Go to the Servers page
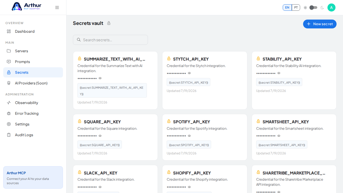This screenshot has height=193, width=343. coord(33,51)
